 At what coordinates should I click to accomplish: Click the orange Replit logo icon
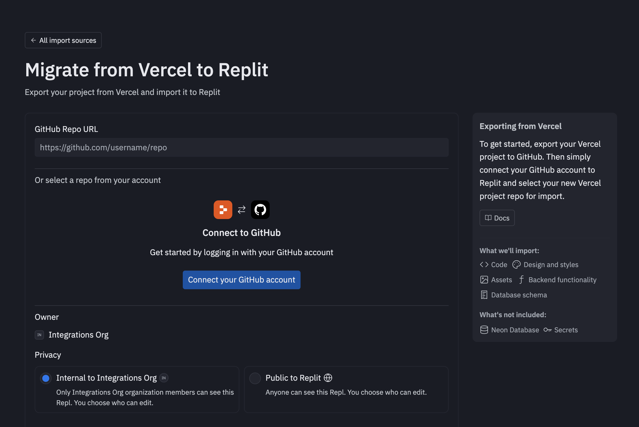(223, 210)
